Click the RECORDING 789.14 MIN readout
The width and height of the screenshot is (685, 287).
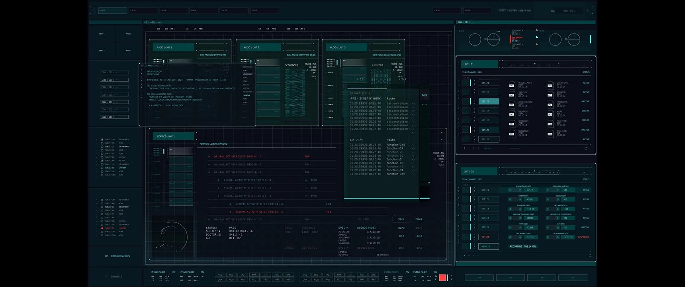coord(523,246)
